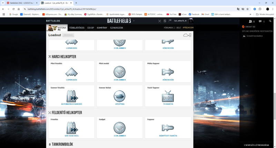Viewport: 276px width, 148px height.
Task: Open Chrome extensions puzzle icon
Action: tap(260, 9)
